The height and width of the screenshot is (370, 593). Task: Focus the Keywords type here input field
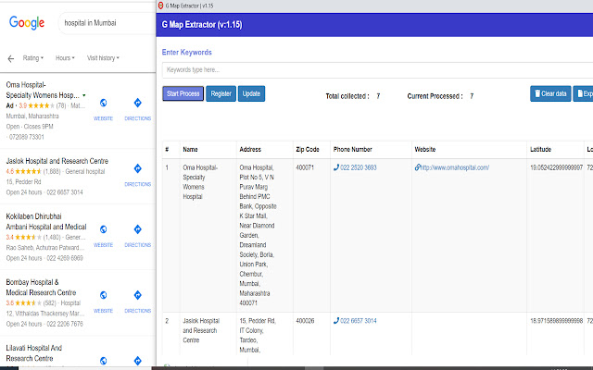(377, 70)
